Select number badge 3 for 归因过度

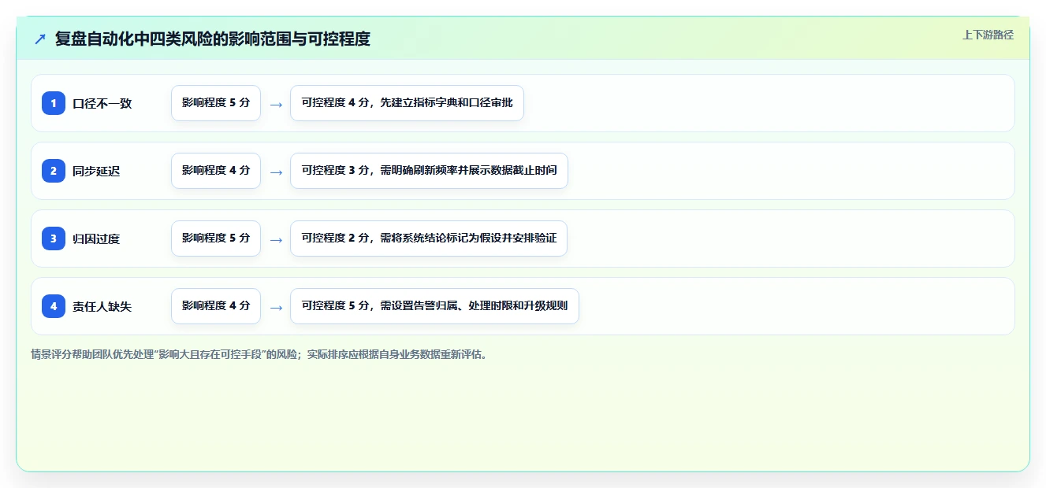pyautogui.click(x=54, y=238)
